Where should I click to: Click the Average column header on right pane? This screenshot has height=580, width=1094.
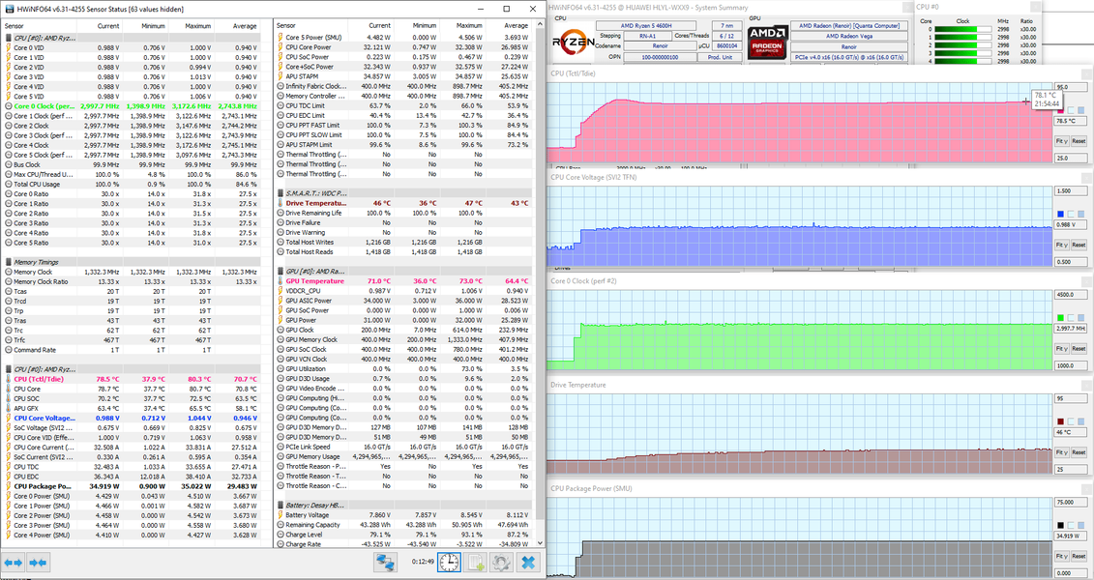[509, 26]
